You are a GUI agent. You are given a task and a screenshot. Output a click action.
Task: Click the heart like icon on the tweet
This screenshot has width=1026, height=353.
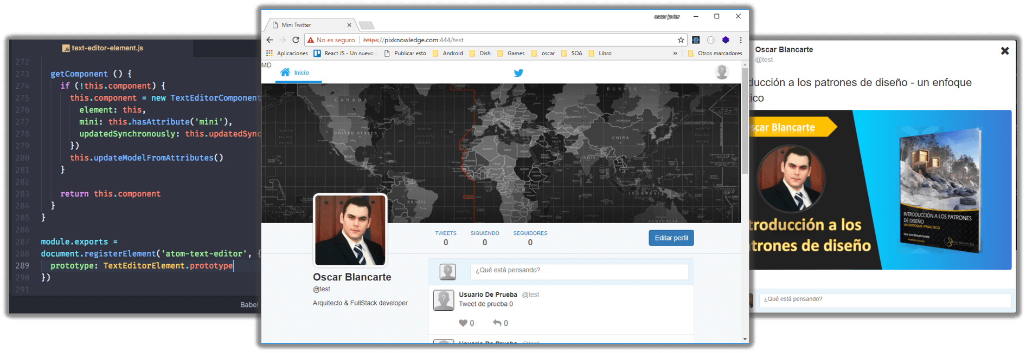(x=463, y=323)
